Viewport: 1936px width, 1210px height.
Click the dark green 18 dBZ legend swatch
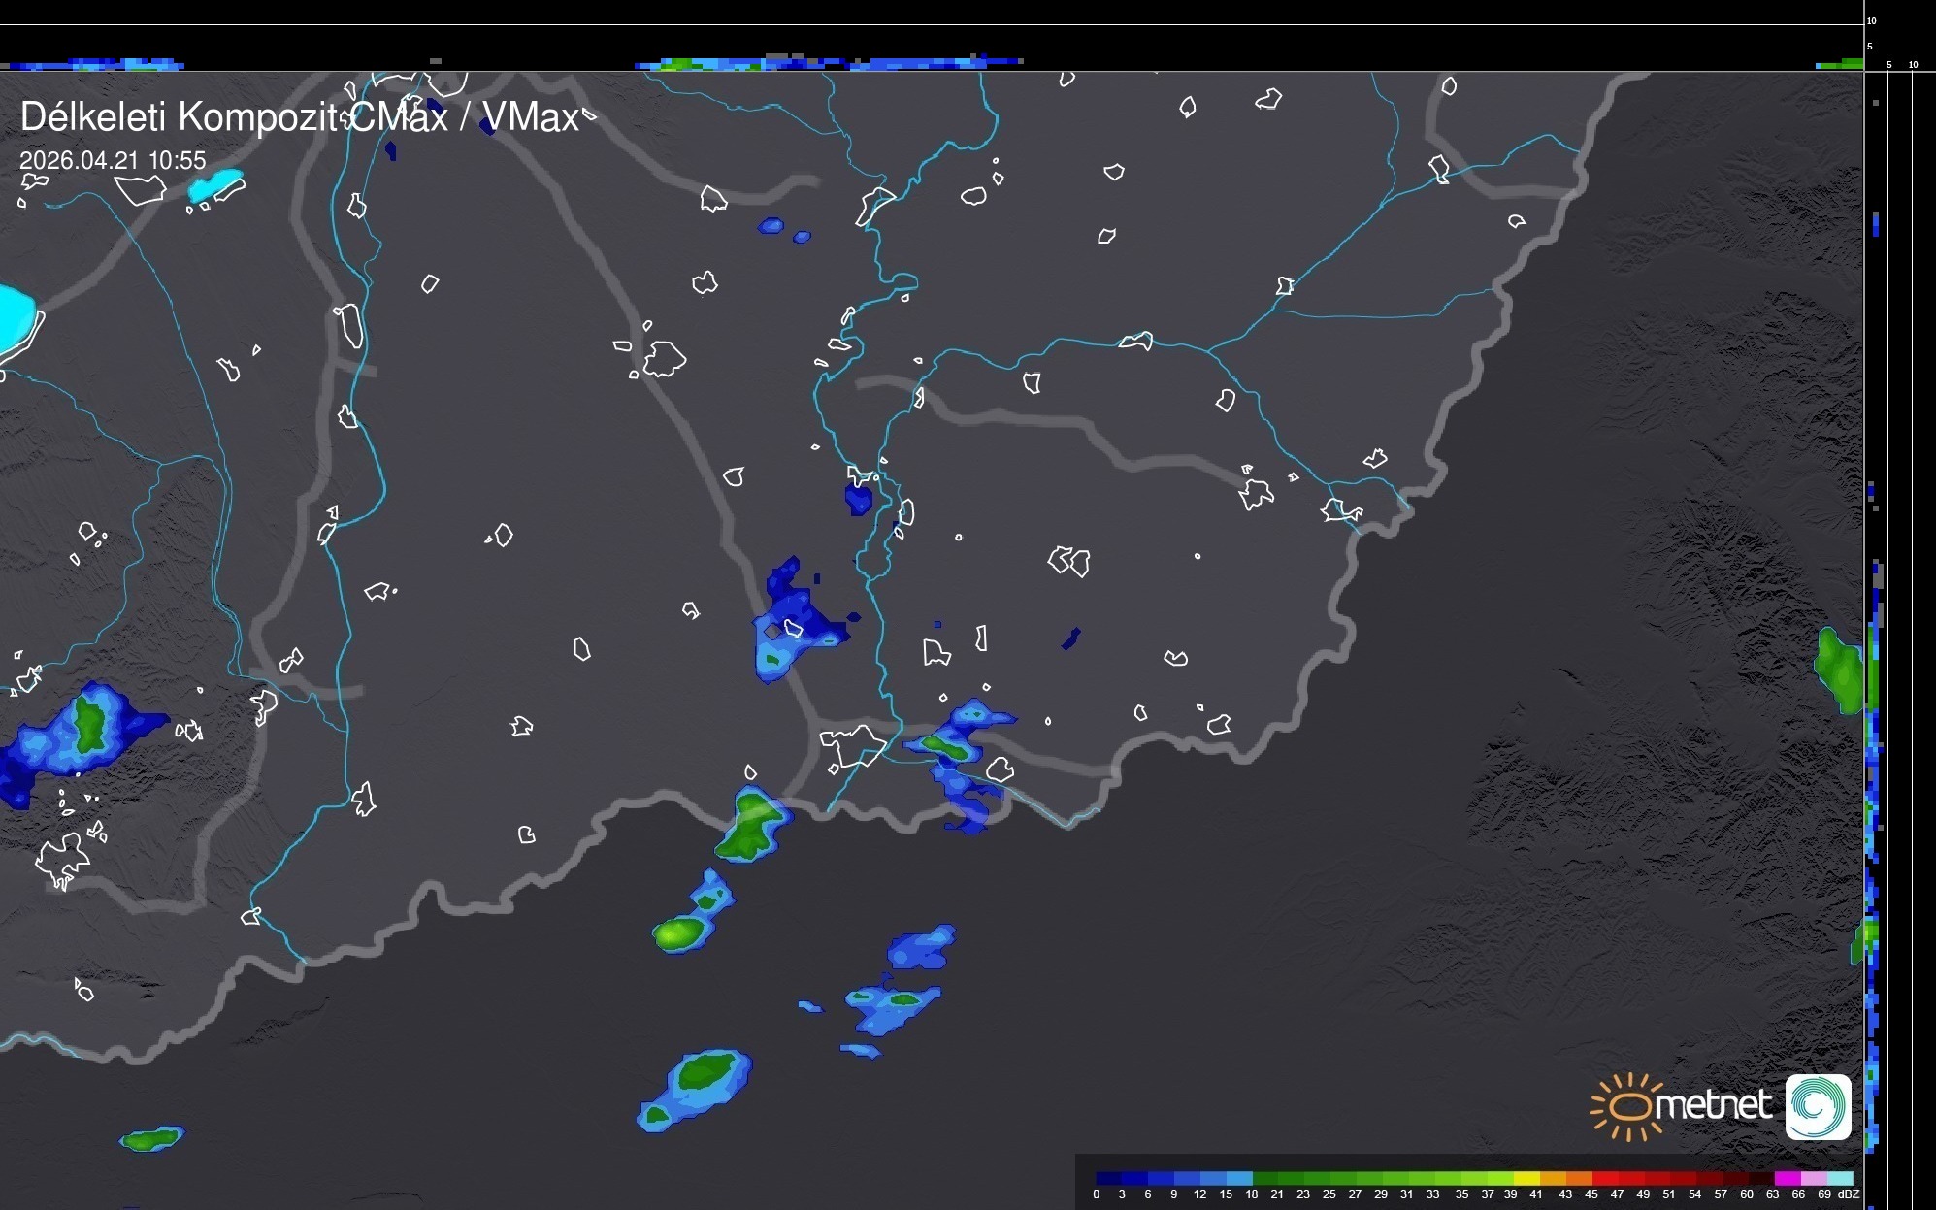pos(1264,1178)
